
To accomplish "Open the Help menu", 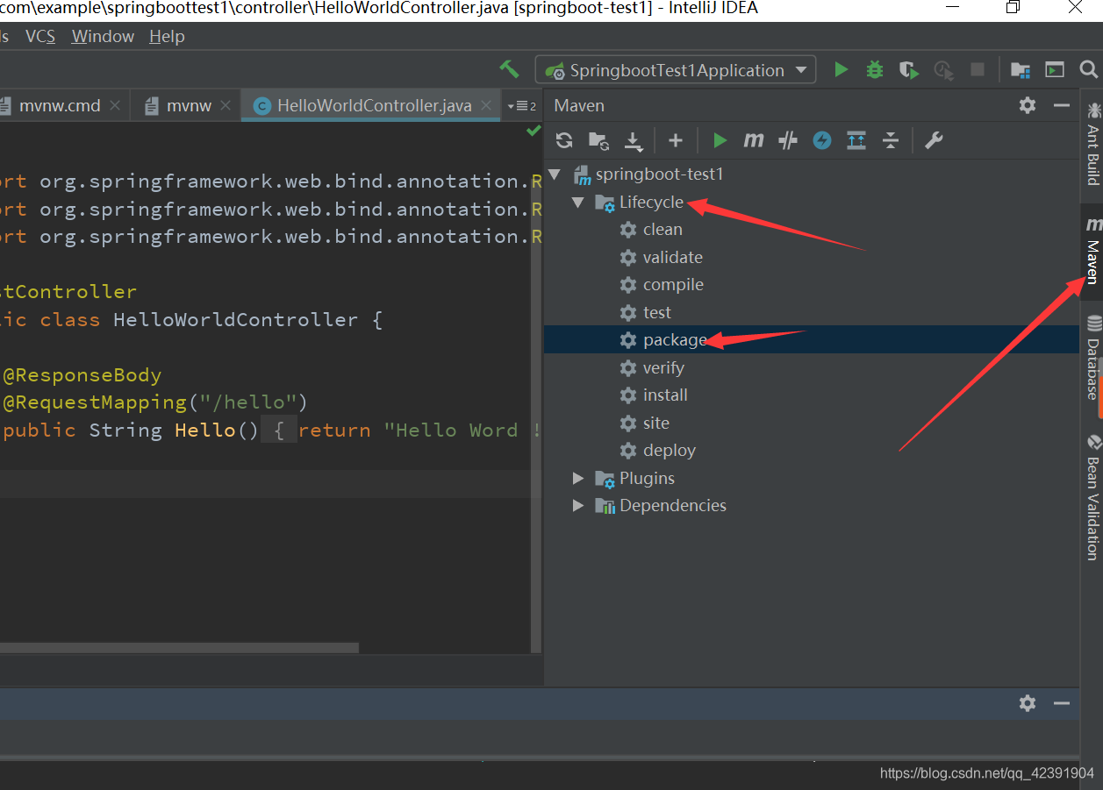I will 167,36.
